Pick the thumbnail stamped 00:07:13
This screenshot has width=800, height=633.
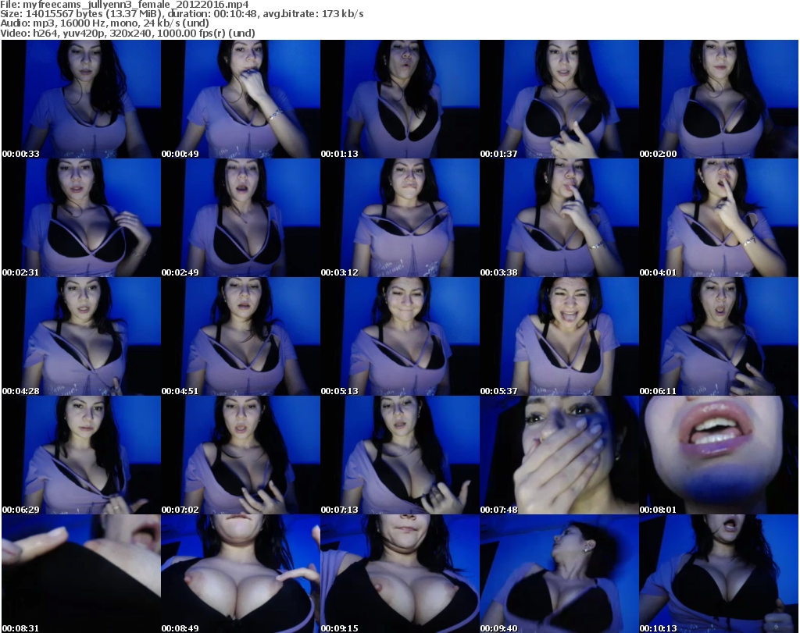400,455
